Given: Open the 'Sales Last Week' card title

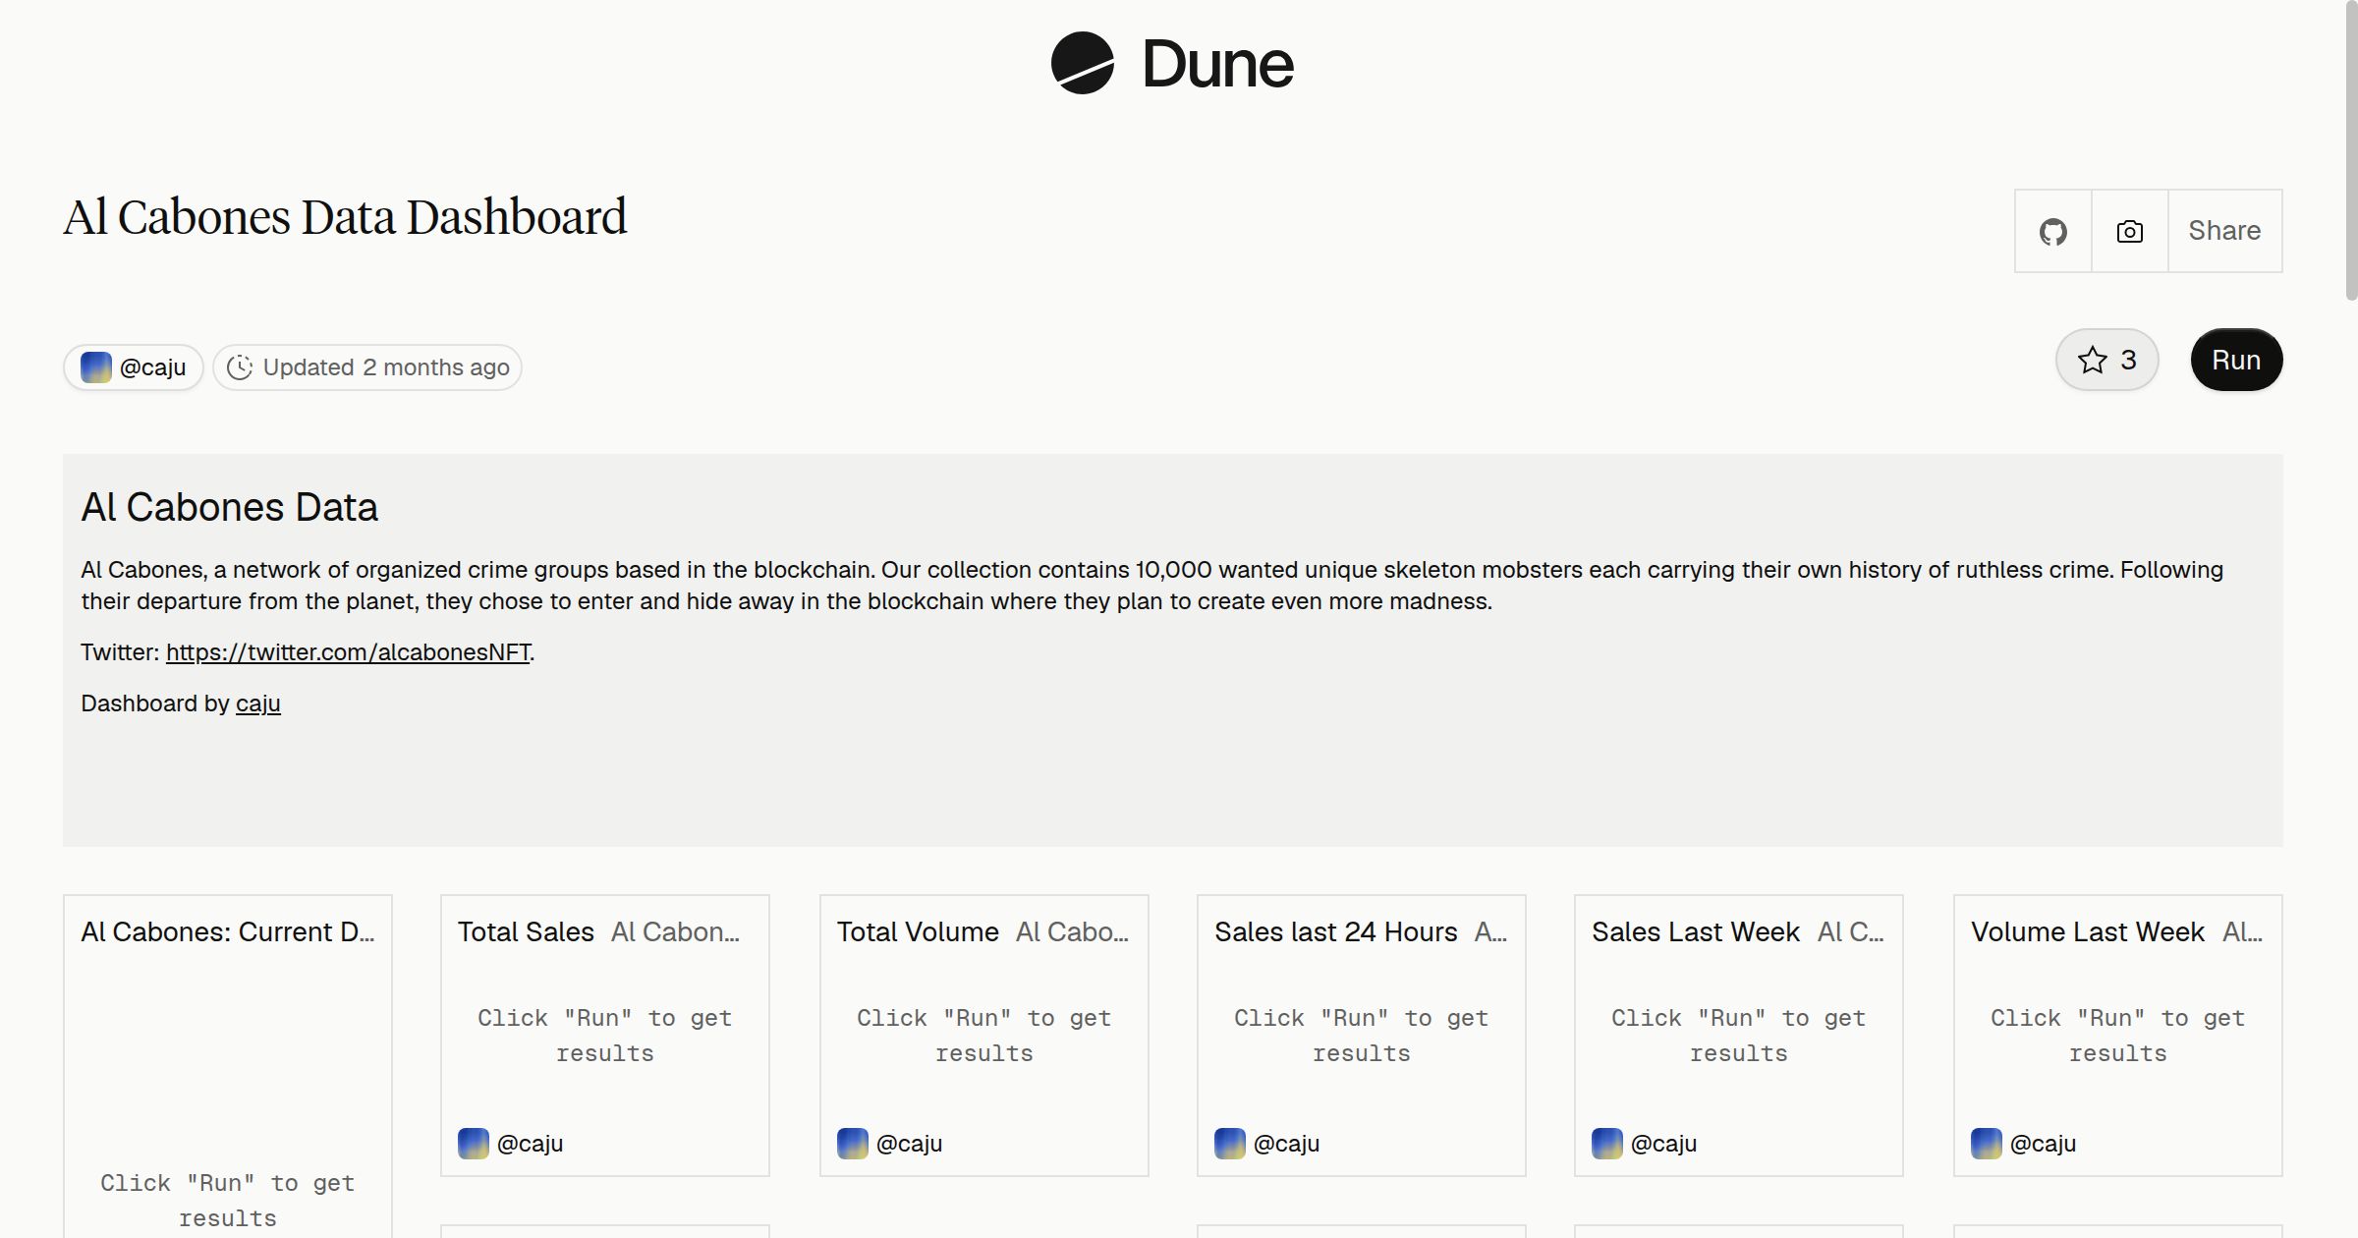Looking at the screenshot, I should (x=1696, y=931).
